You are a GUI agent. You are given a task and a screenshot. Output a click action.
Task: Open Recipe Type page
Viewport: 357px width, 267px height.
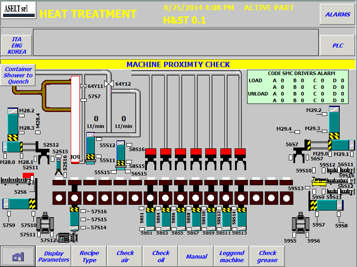tap(89, 256)
